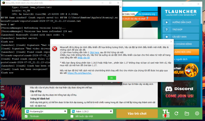
Task: Open the Fabric 1.20.2 version dropdown
Action: (92, 111)
